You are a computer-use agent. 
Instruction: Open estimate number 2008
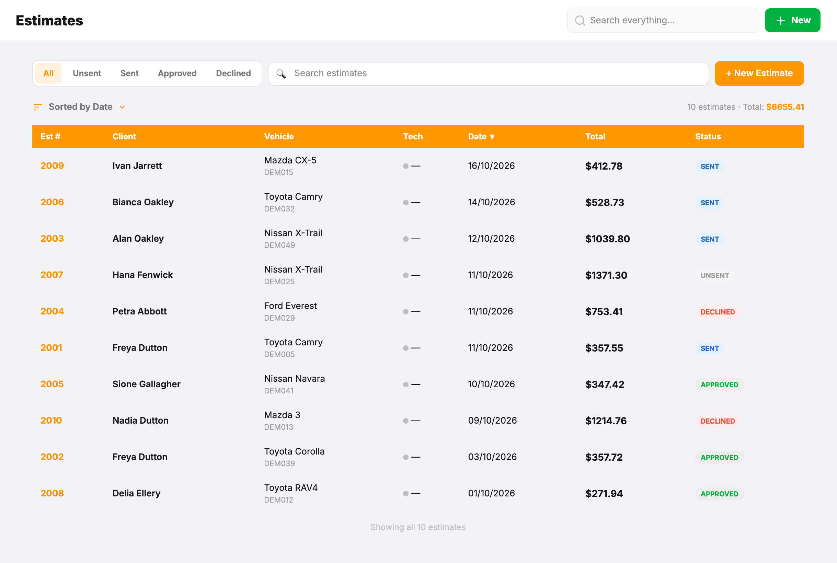52,493
